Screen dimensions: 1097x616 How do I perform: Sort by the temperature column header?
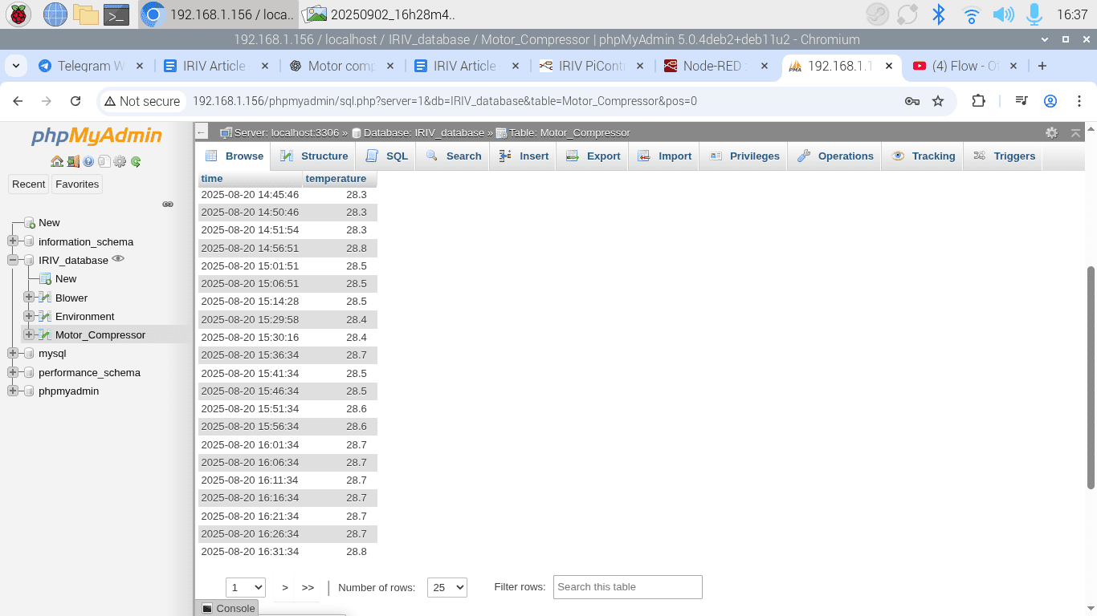point(336,179)
